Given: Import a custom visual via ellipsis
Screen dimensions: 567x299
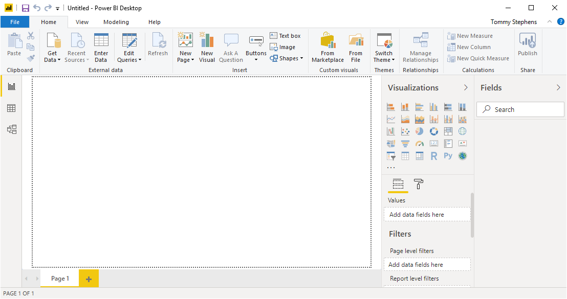Looking at the screenshot, I should point(391,168).
